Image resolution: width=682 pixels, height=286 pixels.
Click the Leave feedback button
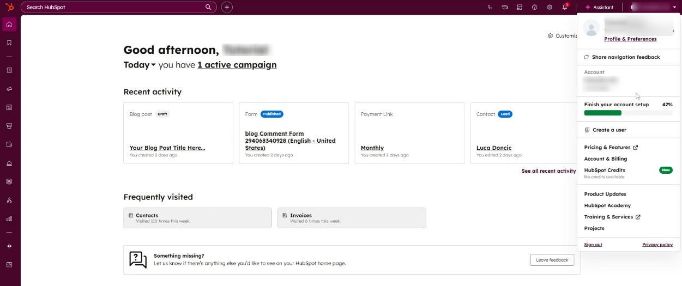pyautogui.click(x=552, y=260)
